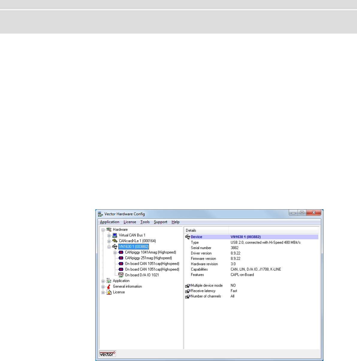
Task: Click the Driver version row label
Action: pos(201,253)
